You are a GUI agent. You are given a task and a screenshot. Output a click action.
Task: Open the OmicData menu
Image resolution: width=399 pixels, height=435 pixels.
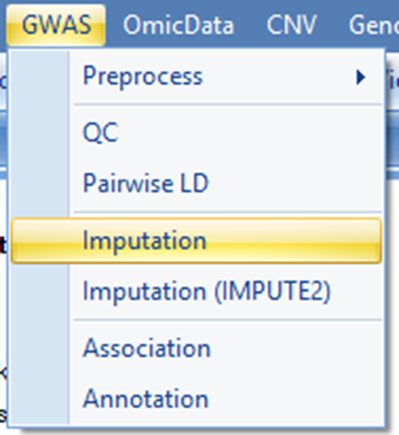pyautogui.click(x=179, y=25)
